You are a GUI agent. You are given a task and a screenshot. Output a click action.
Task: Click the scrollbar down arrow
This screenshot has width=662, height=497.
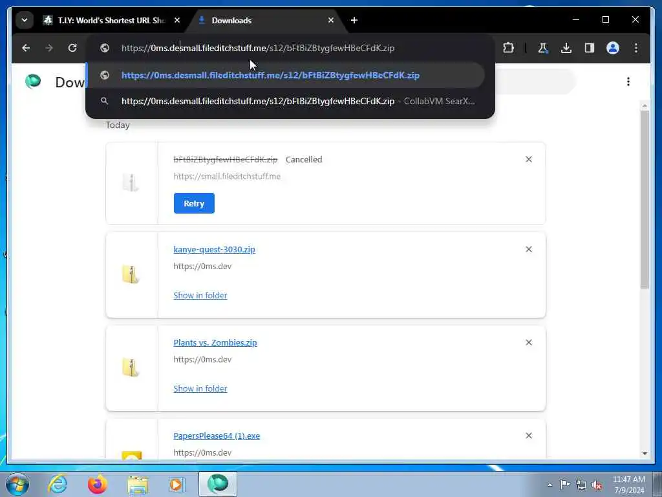pyautogui.click(x=645, y=454)
